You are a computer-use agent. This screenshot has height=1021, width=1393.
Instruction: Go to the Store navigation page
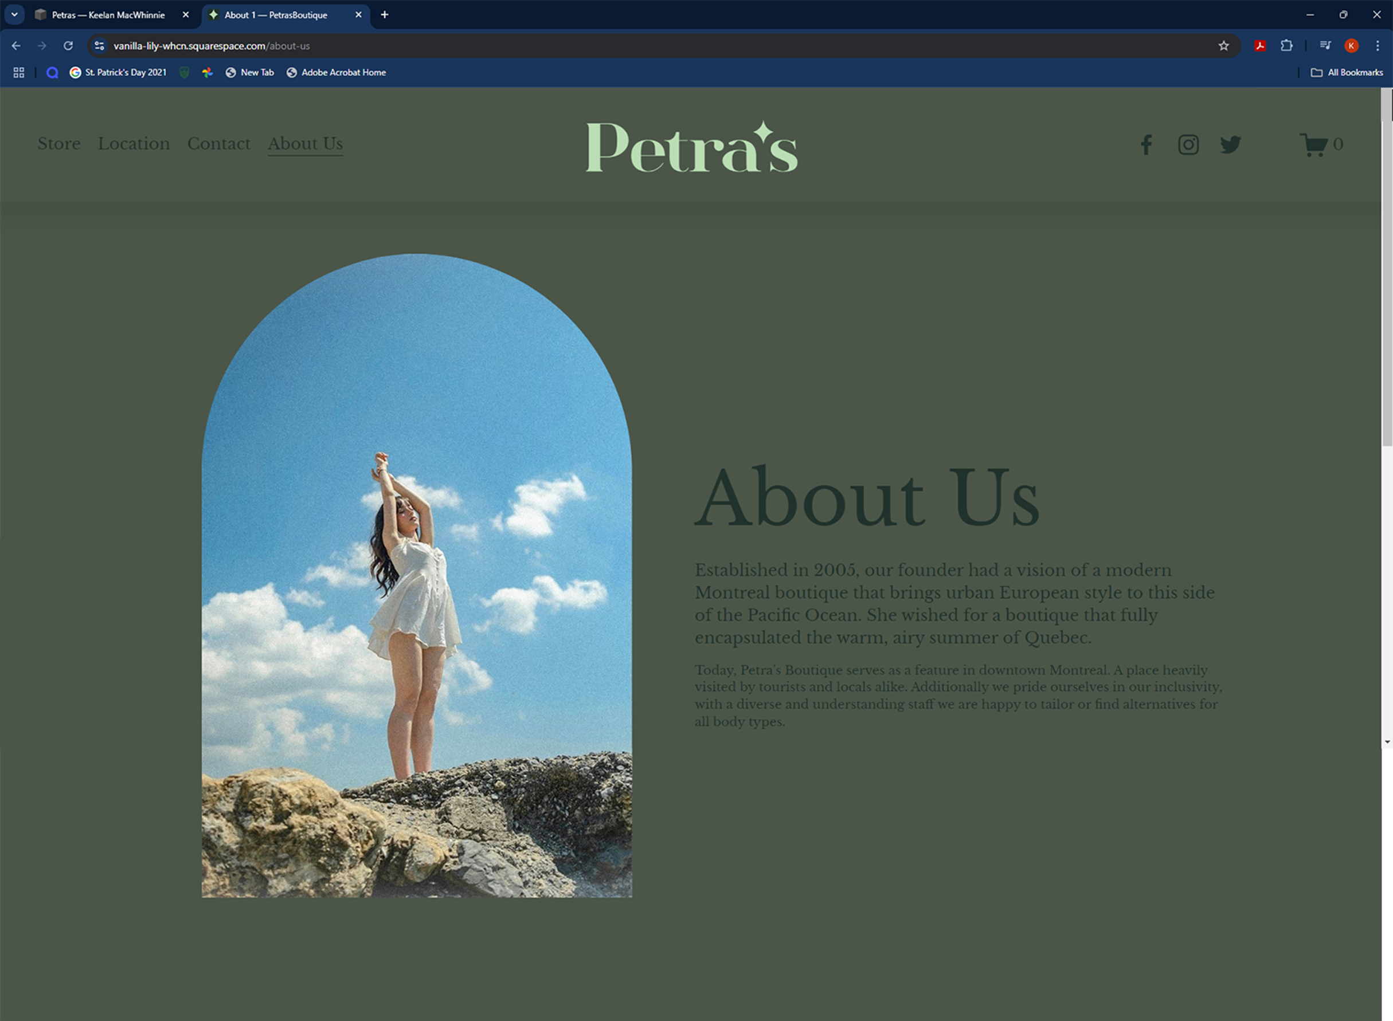58,143
